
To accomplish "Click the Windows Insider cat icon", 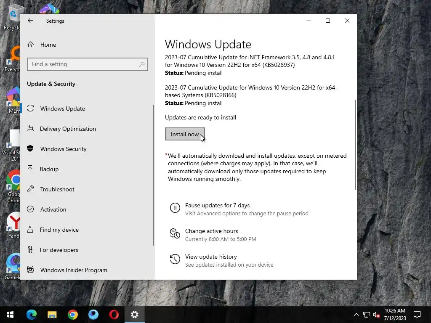I will click(30, 270).
